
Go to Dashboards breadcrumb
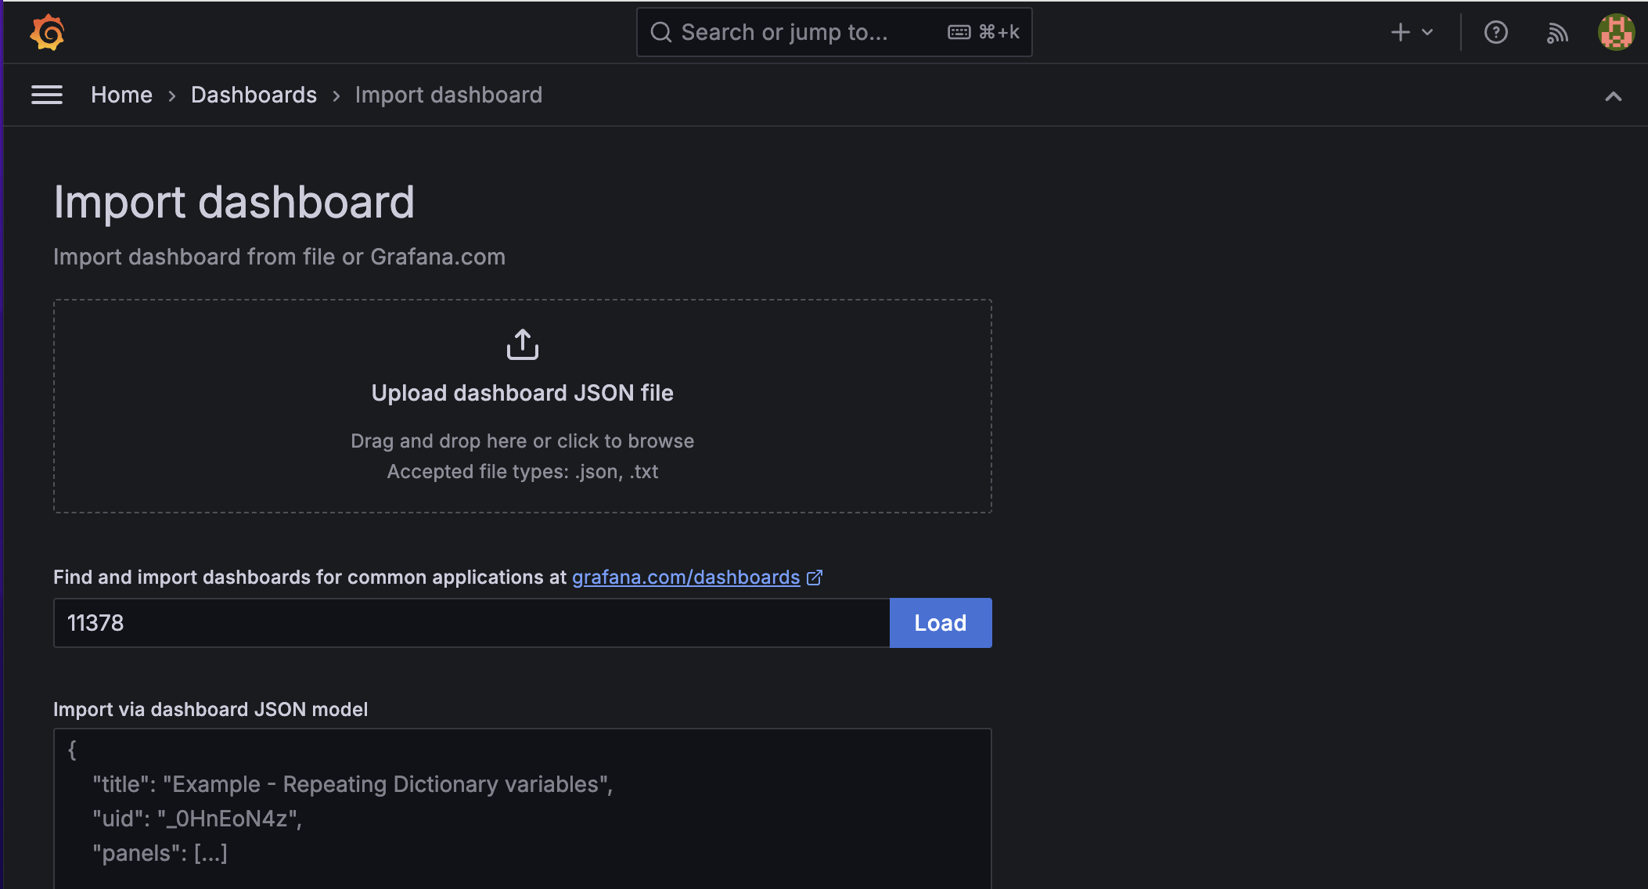point(254,95)
